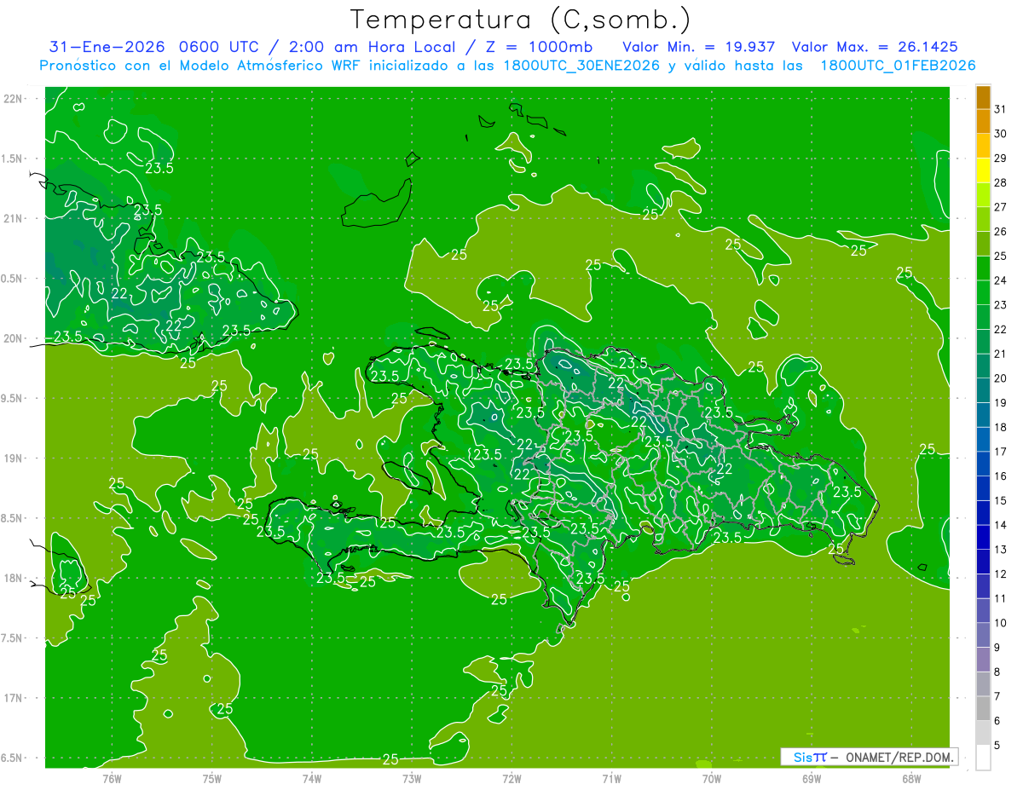Click the olive-green legend swatch between 25 and 26

pyautogui.click(x=983, y=244)
